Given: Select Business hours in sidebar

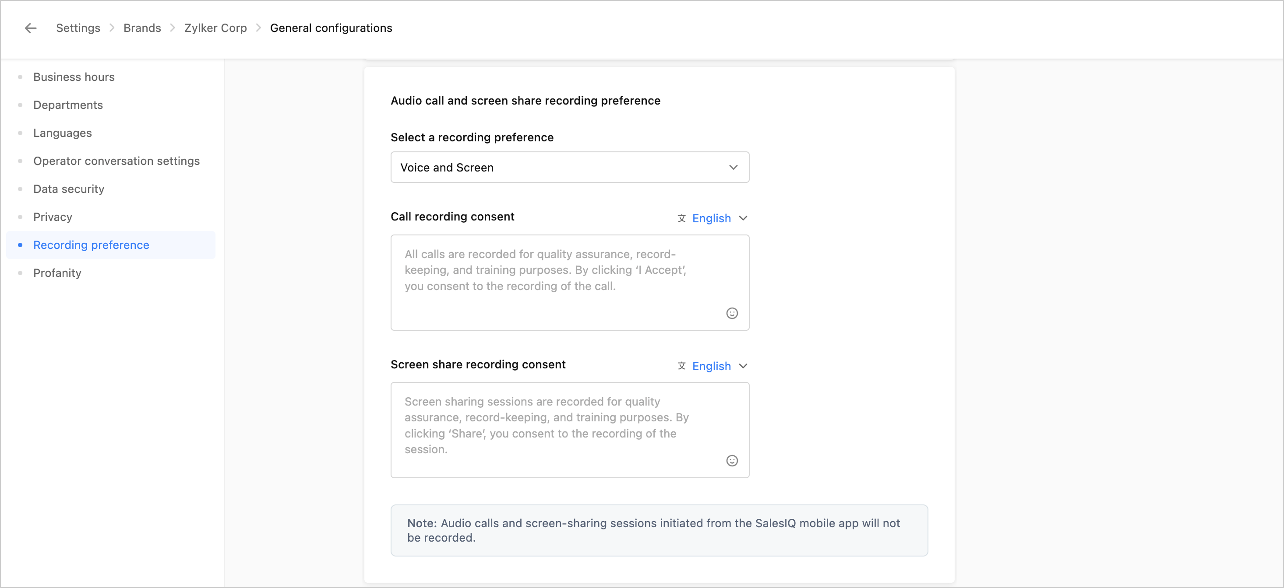Looking at the screenshot, I should [74, 77].
